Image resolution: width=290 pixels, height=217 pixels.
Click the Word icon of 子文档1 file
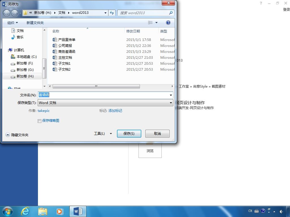pos(55,63)
